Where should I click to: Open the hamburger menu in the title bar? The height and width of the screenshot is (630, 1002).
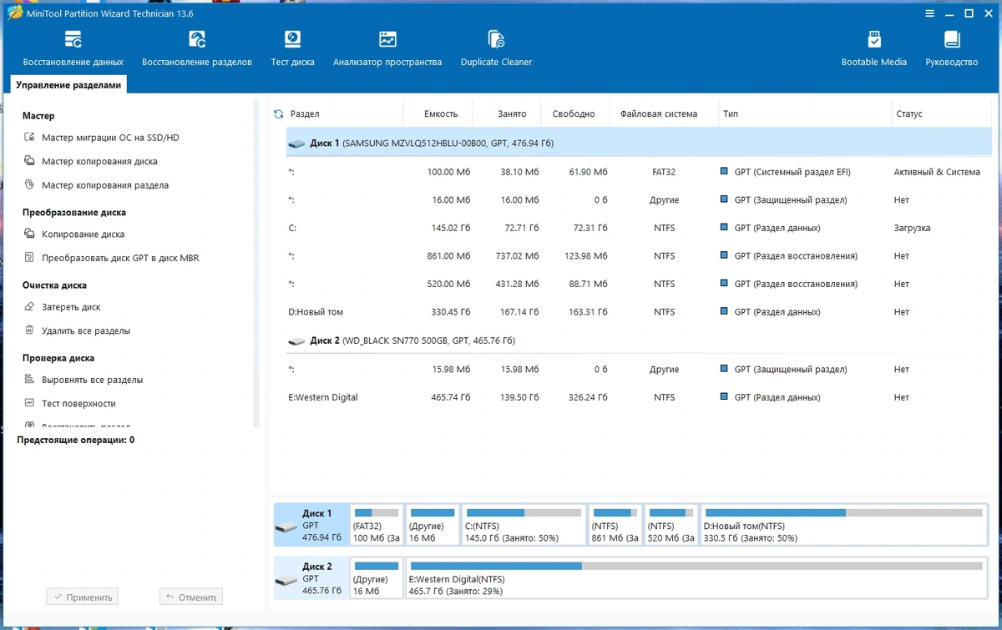[931, 13]
